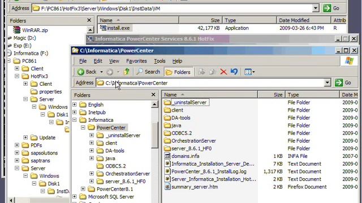
Task: Select the domains.infa file
Action: pyautogui.click(x=182, y=156)
